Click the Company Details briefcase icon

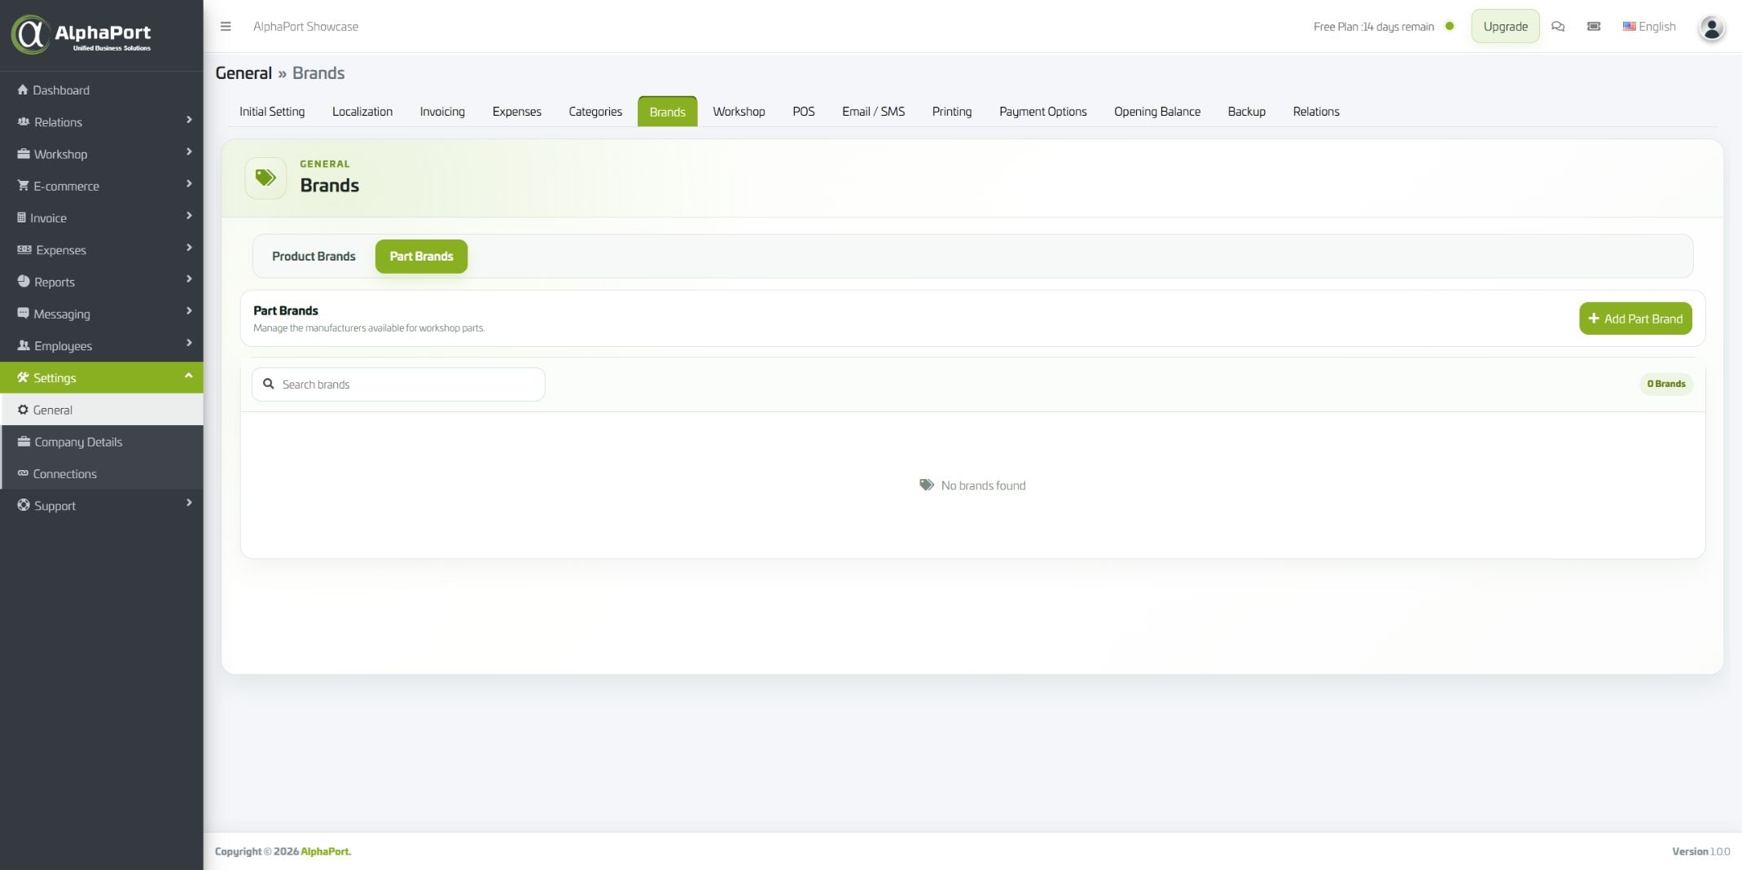pos(24,442)
